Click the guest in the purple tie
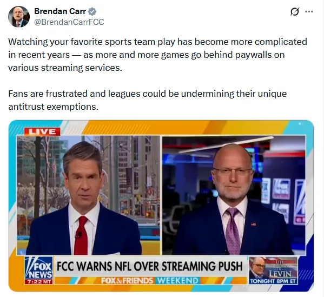The height and width of the screenshot is (297, 324). pyautogui.click(x=233, y=201)
